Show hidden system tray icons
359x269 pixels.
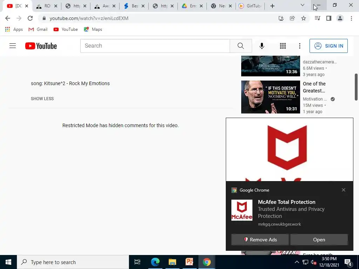point(297,262)
